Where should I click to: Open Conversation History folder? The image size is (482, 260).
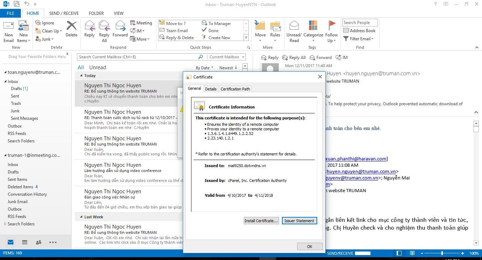click(x=27, y=194)
